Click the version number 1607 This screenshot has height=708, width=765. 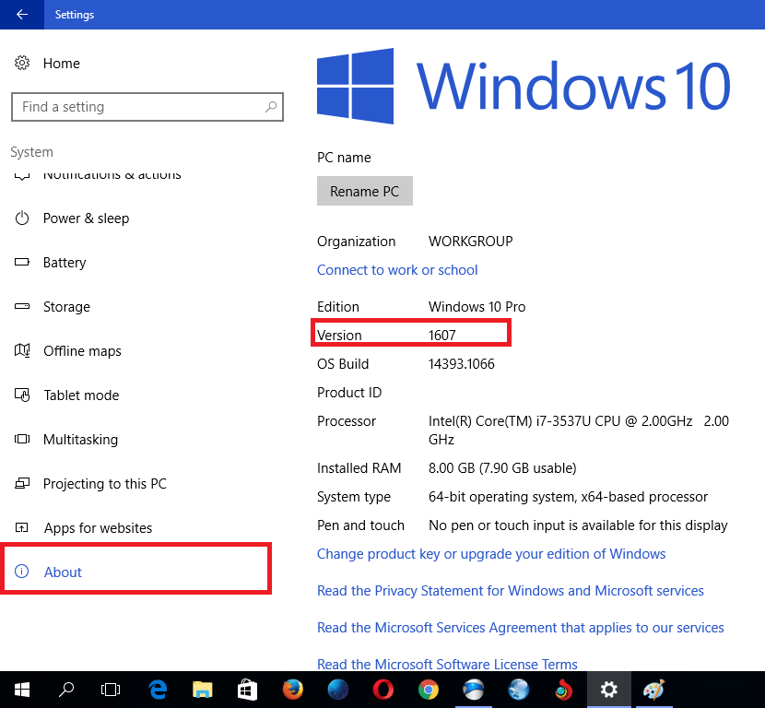[442, 336]
